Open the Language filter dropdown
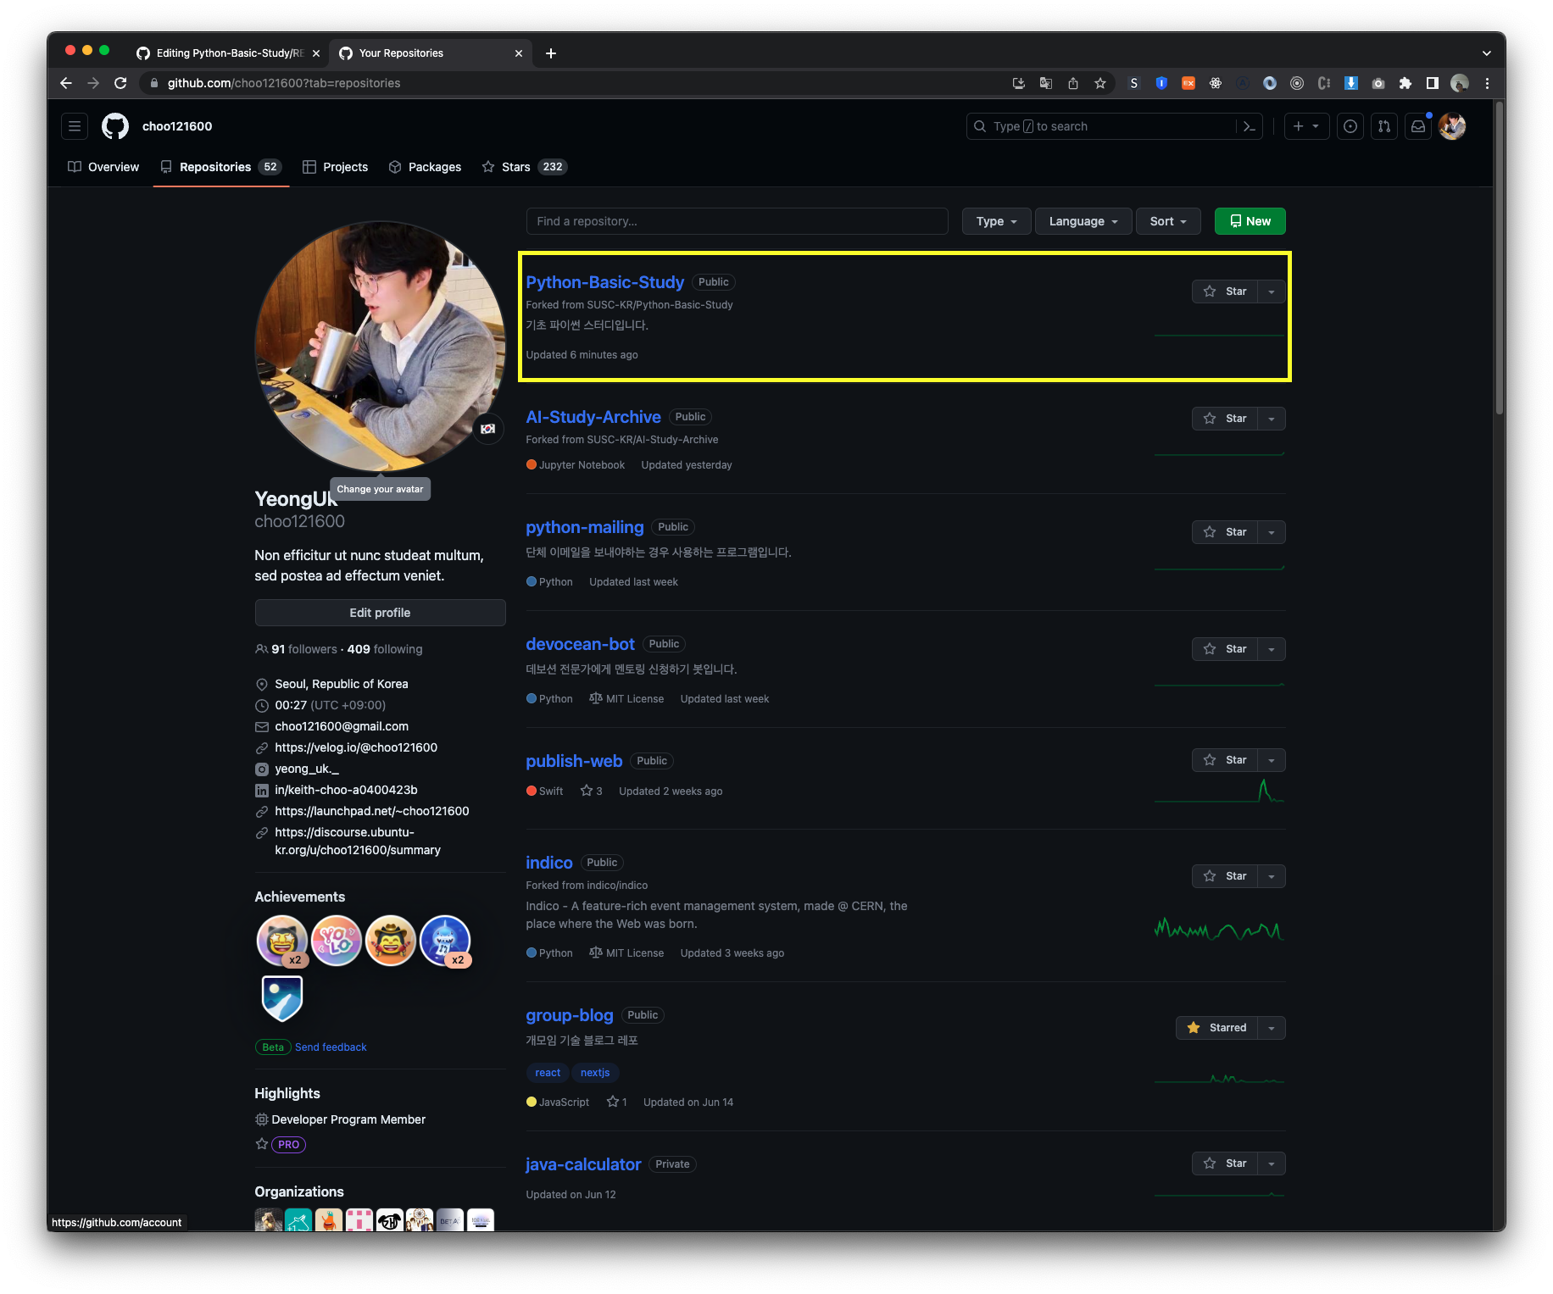This screenshot has height=1294, width=1553. 1083,221
